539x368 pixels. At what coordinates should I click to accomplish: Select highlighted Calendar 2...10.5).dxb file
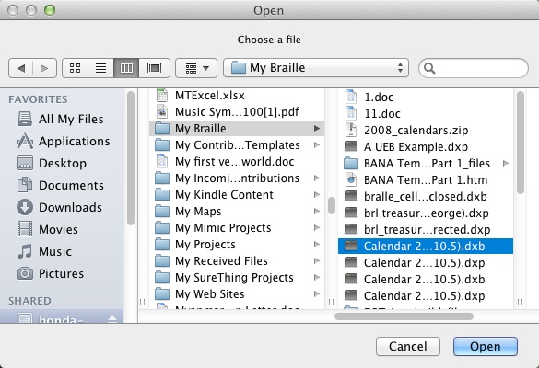pyautogui.click(x=426, y=247)
